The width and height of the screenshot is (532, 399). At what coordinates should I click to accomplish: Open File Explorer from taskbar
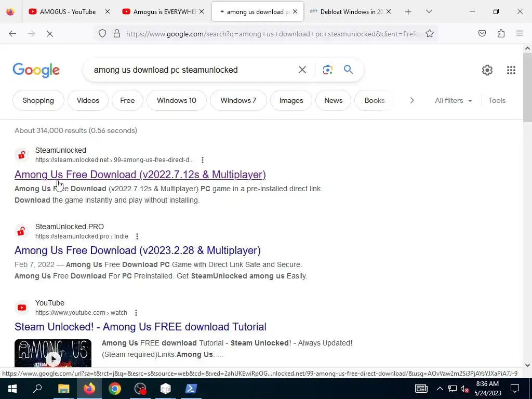(63, 389)
